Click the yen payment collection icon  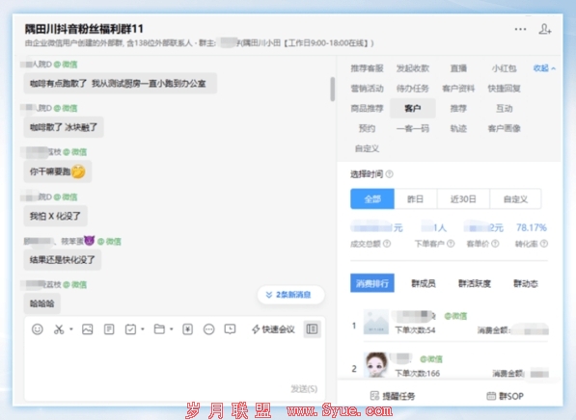(x=188, y=329)
